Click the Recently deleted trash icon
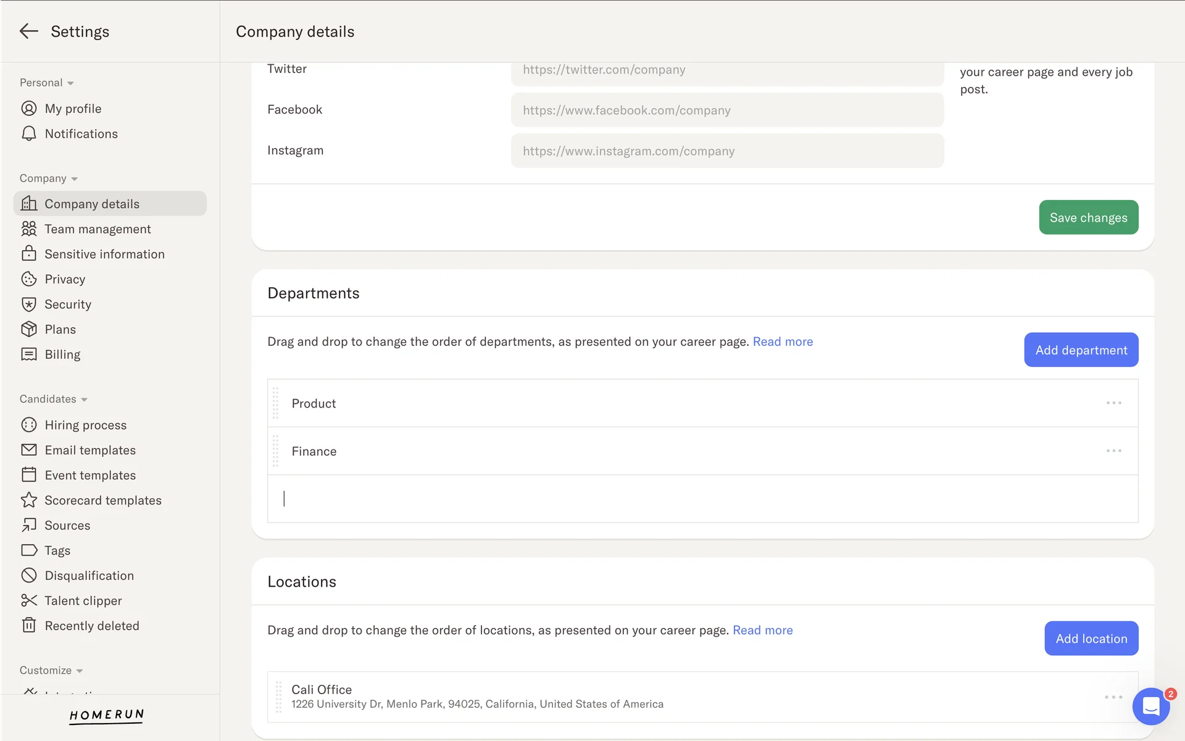The image size is (1185, 741). click(x=28, y=626)
